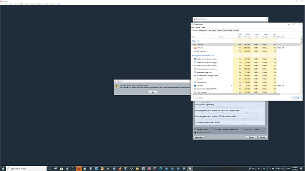305x171 pixels.
Task: Open the Options menu in Task Manager
Action: click(x=198, y=27)
